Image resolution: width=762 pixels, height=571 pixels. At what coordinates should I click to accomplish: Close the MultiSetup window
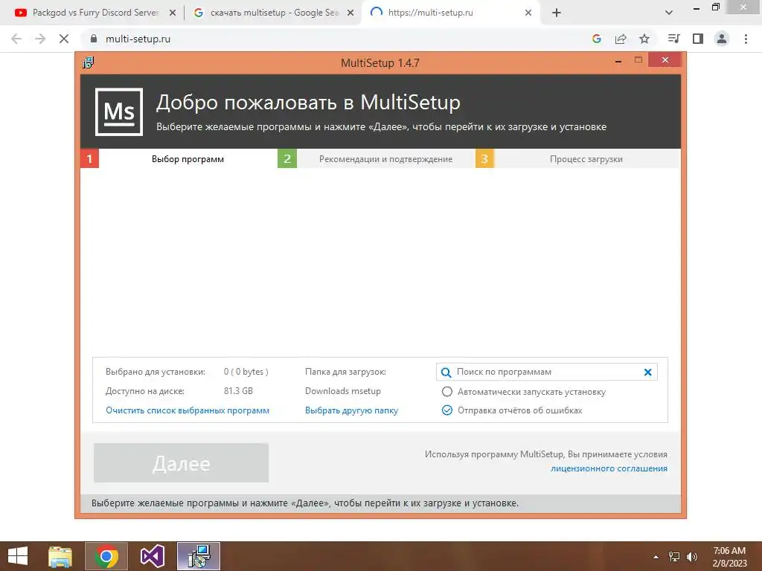(x=665, y=60)
